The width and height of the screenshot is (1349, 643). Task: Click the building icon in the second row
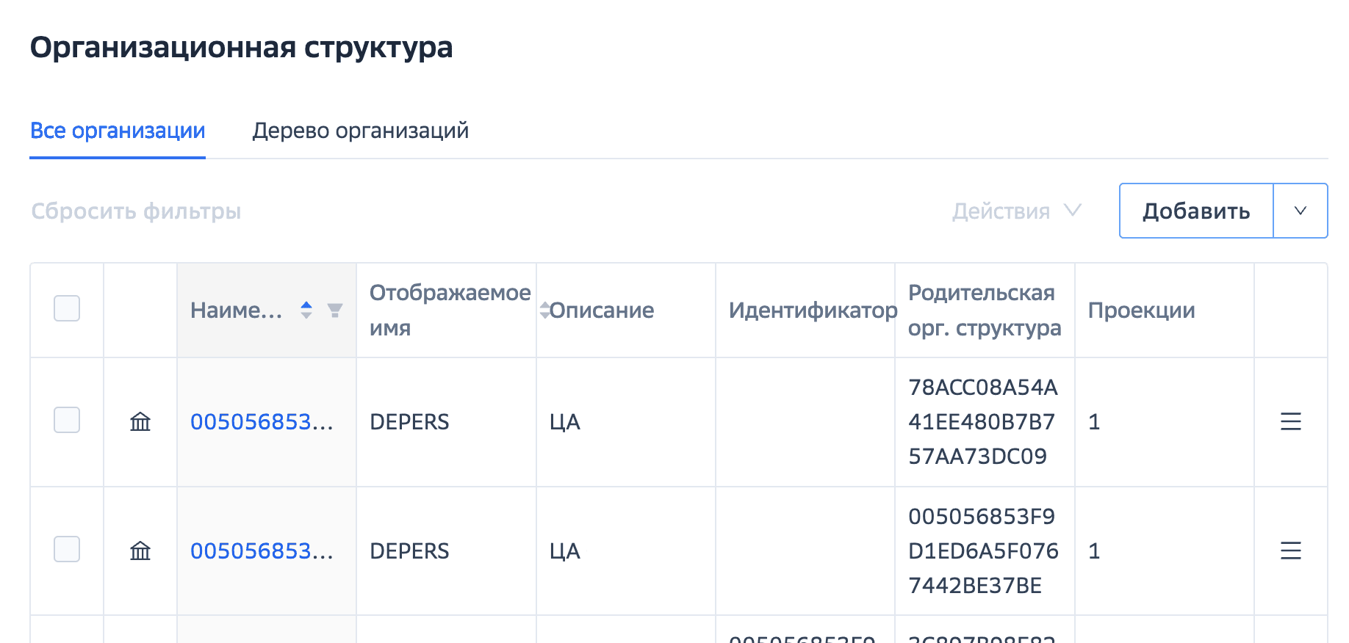[x=140, y=551]
